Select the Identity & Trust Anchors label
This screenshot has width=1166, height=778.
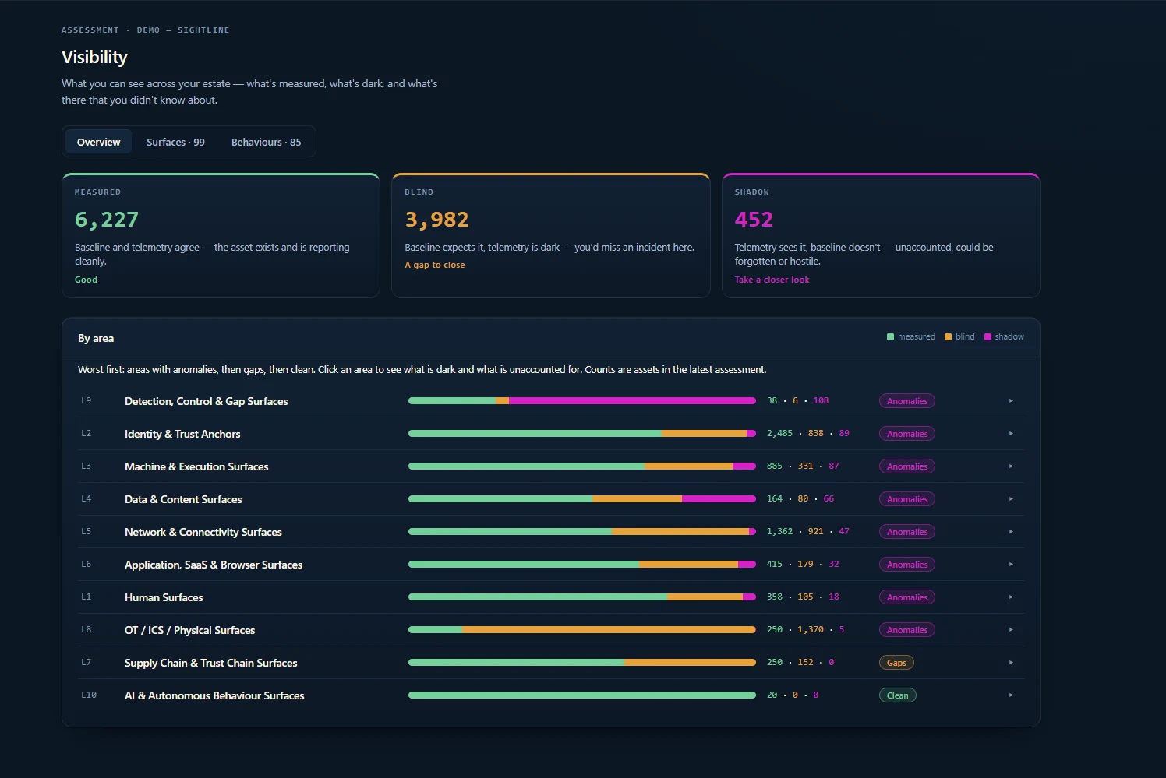pos(182,434)
